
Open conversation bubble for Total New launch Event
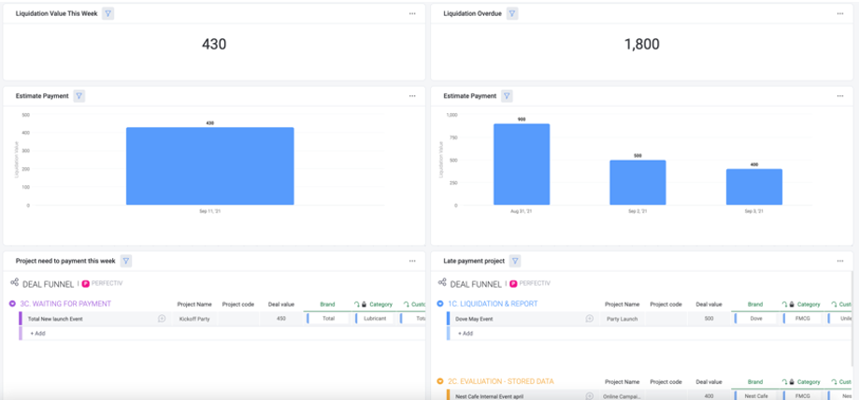pyautogui.click(x=162, y=319)
